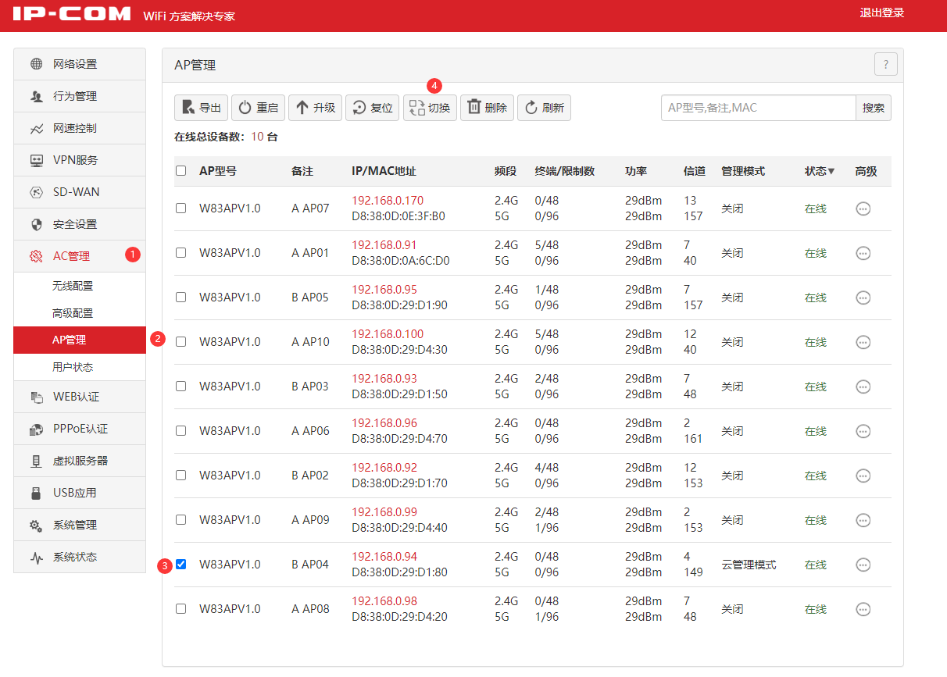Open advanced options for A AP08
The height and width of the screenshot is (677, 947).
click(x=863, y=609)
